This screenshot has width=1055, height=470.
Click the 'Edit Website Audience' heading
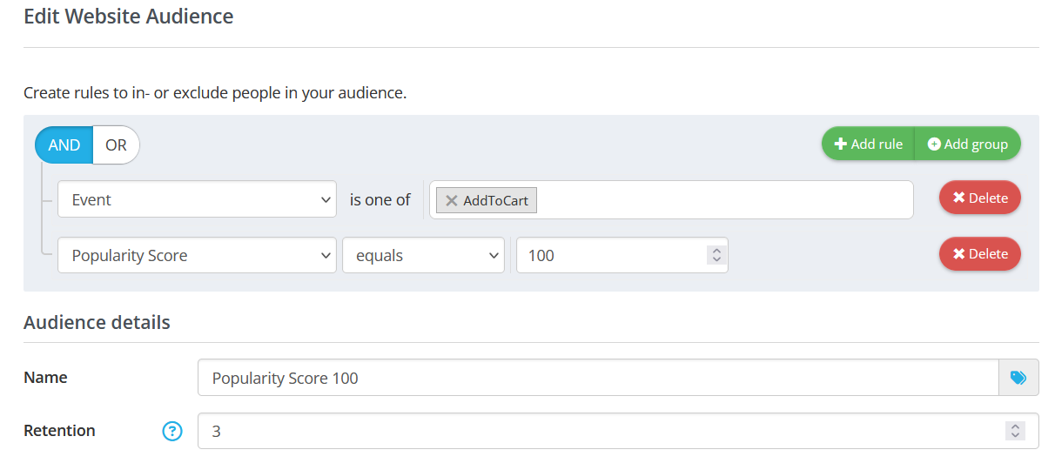point(128,16)
